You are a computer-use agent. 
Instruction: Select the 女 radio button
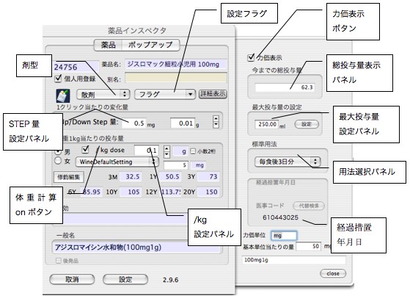click(58, 161)
